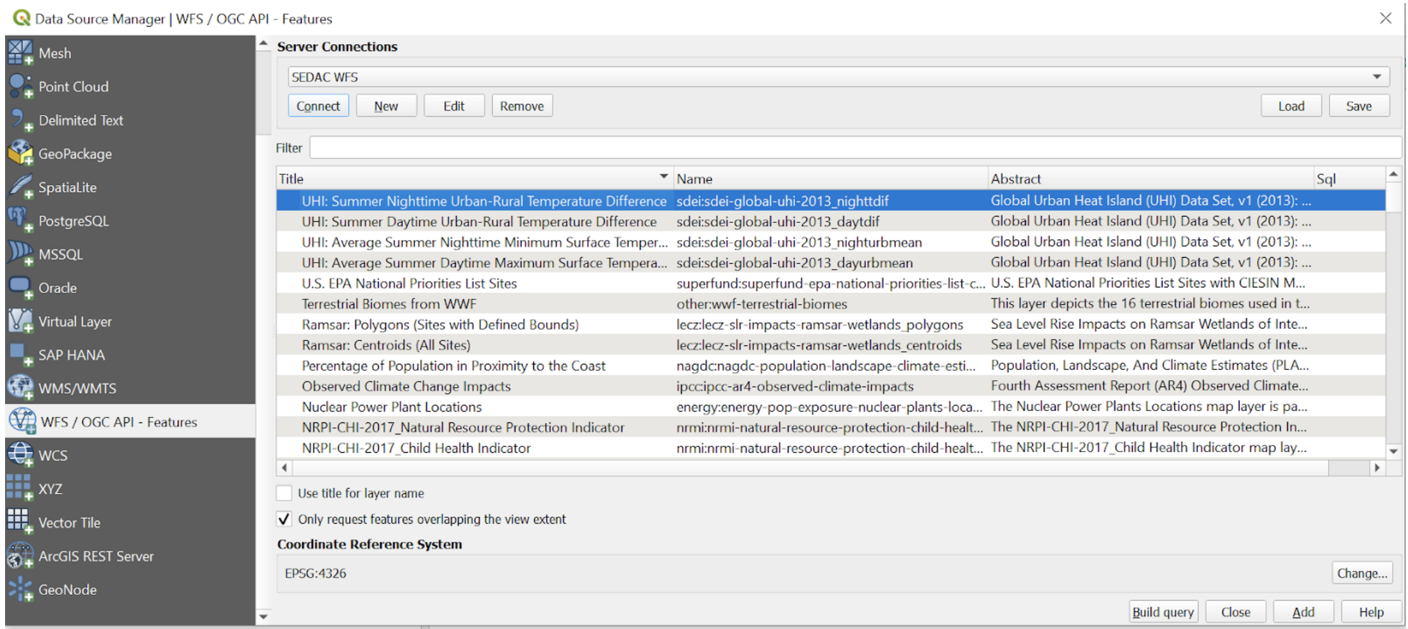Select Terrestrial Biomes from WWF row
The width and height of the screenshot is (1408, 629).
831,304
